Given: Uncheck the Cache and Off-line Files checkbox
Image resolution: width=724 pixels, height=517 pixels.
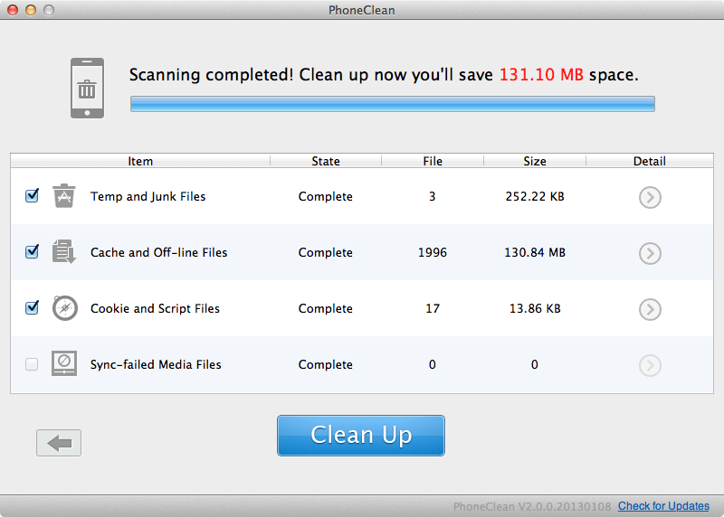Looking at the screenshot, I should coord(32,251).
